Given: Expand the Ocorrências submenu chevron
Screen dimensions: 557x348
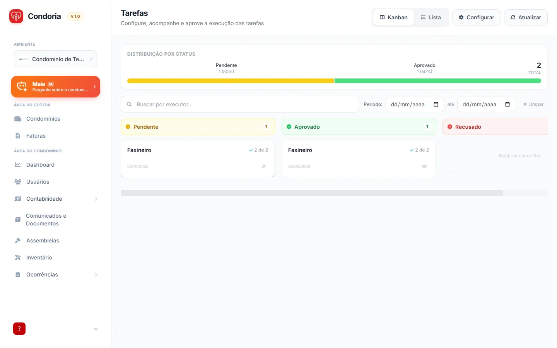Looking at the screenshot, I should click(96, 275).
